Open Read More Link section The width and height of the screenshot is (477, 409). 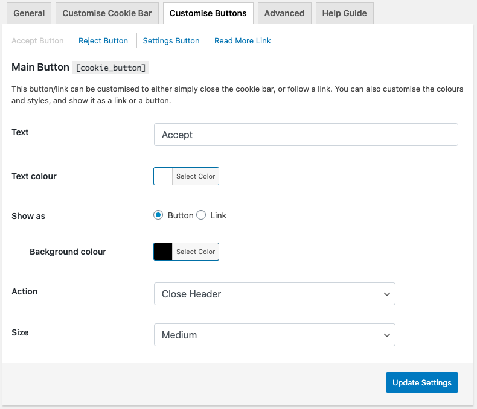tap(243, 40)
